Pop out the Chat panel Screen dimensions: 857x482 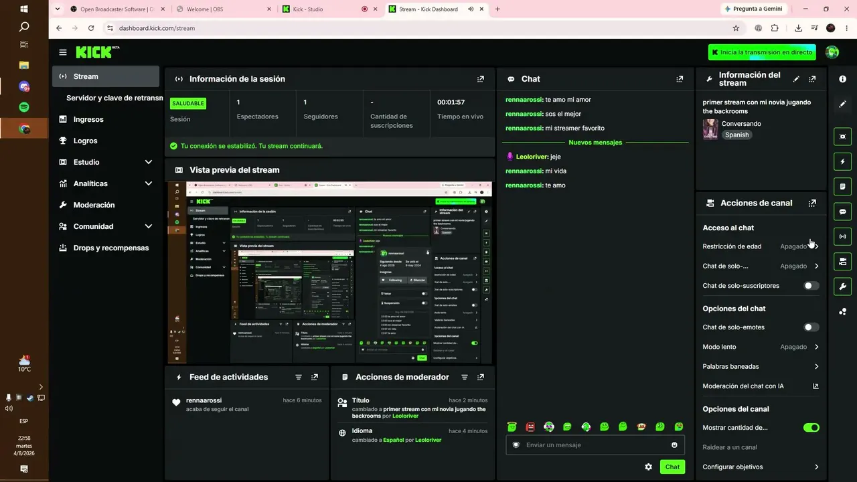(x=680, y=79)
